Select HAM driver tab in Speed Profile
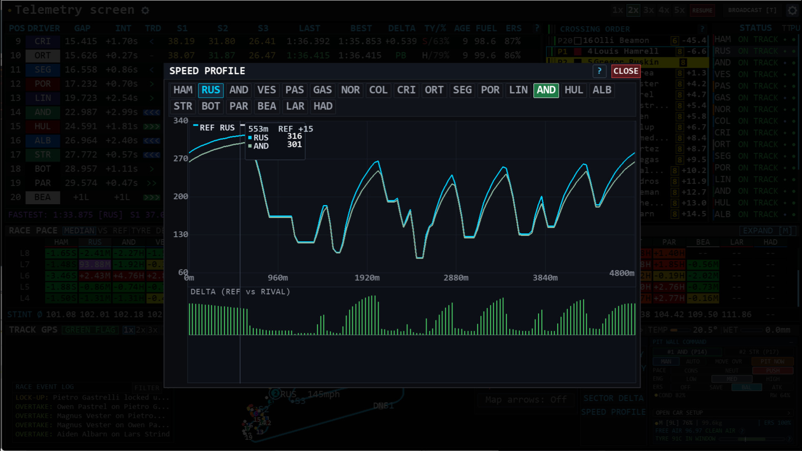The width and height of the screenshot is (802, 451). (183, 90)
